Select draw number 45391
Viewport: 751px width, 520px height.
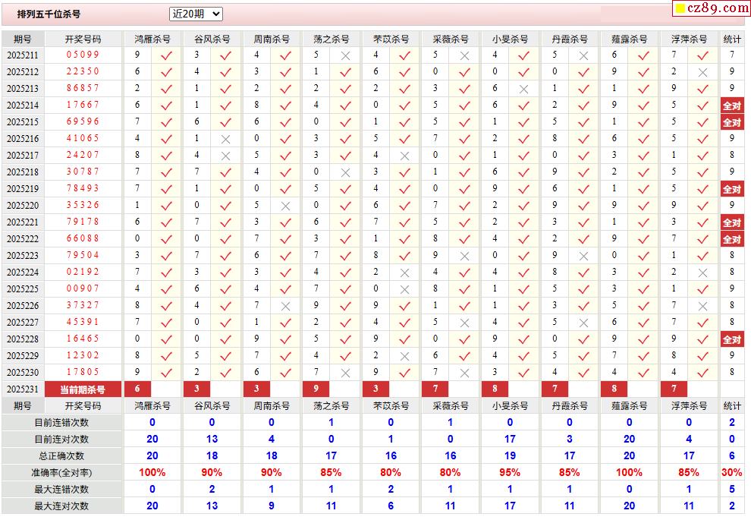(x=83, y=322)
